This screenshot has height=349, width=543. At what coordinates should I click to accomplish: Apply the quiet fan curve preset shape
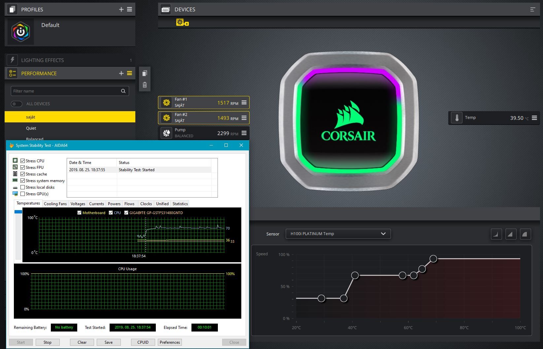click(x=496, y=234)
